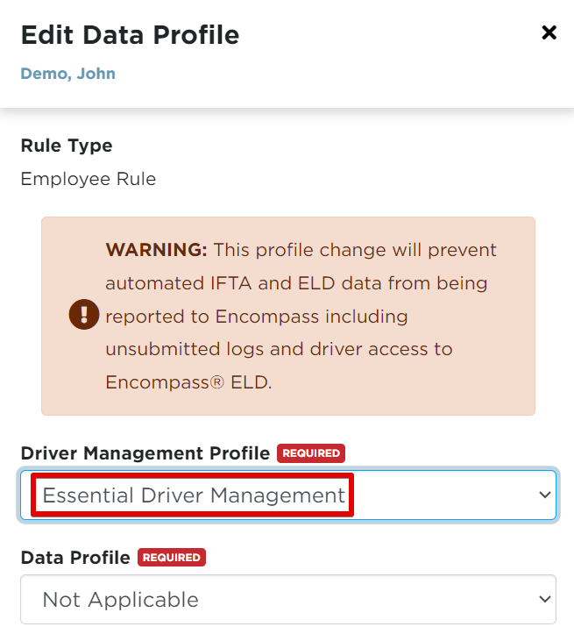Click the Rule Type label
The image size is (574, 634).
point(67,146)
